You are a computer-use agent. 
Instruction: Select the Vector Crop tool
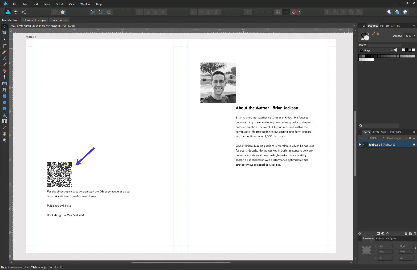(4, 89)
